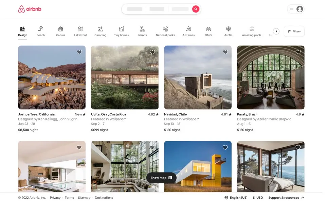Image resolution: width=326 pixels, height=203 pixels.
Task: Open the Joshua Tree listing photo
Action: [52, 78]
